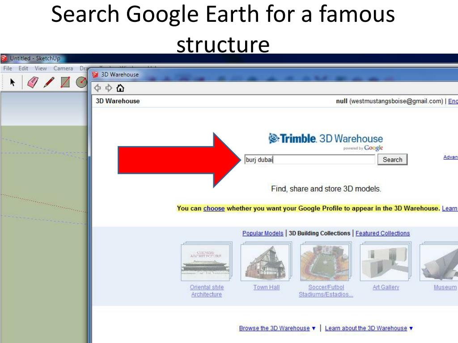Choose the Pencil Line tool in SketchUp
This screenshot has width=458, height=343.
pyautogui.click(x=49, y=82)
